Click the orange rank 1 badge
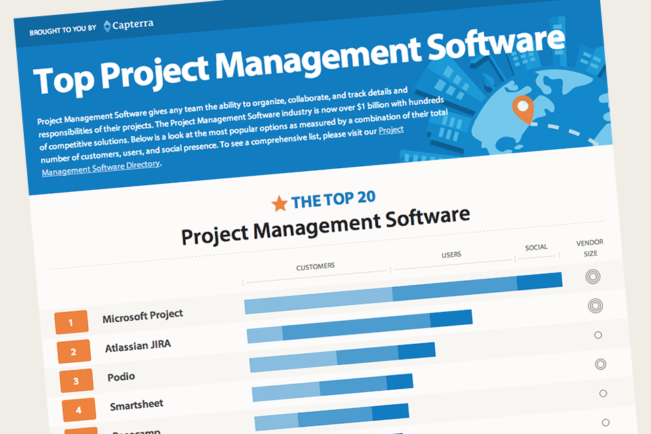The width and height of the screenshot is (651, 434). 71,322
